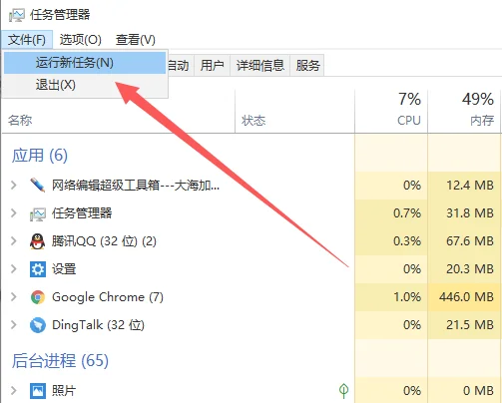This screenshot has width=502, height=403.
Task: Switch to the 详细信息 tab
Action: [260, 65]
